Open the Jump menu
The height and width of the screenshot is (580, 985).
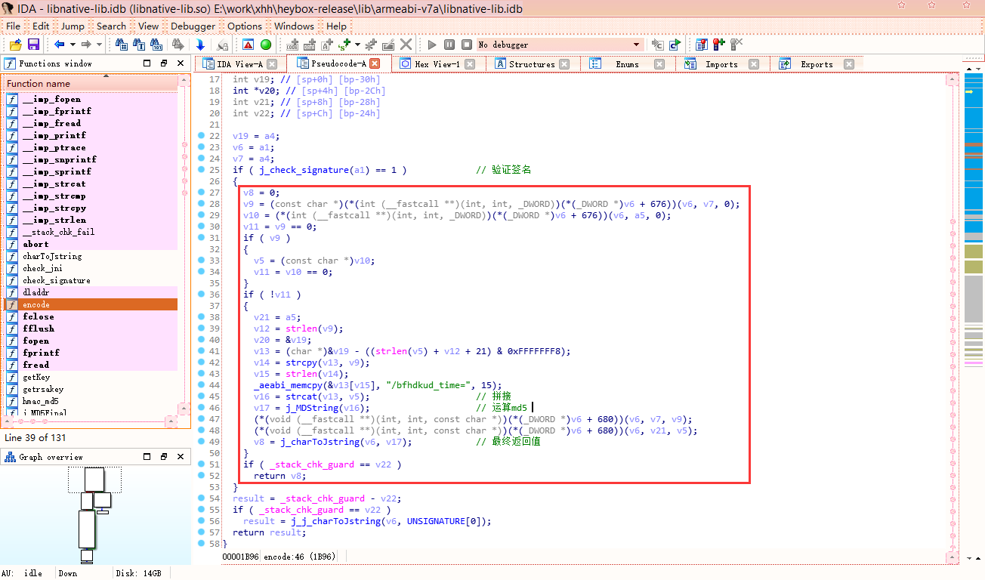pos(73,26)
